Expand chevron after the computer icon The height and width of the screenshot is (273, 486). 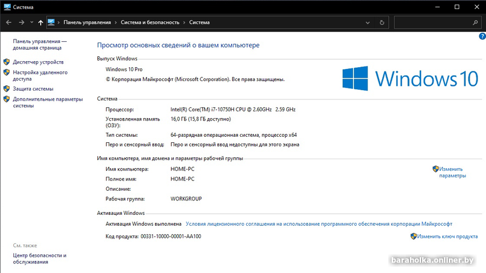pyautogui.click(x=58, y=22)
